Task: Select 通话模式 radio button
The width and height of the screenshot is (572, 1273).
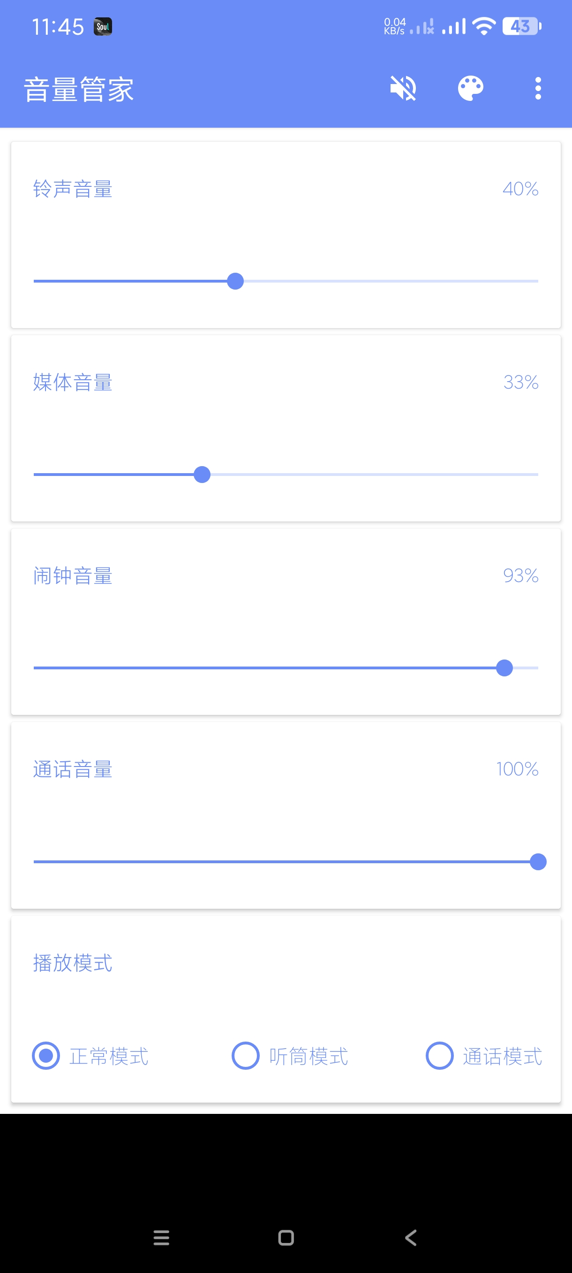Action: 439,1056
